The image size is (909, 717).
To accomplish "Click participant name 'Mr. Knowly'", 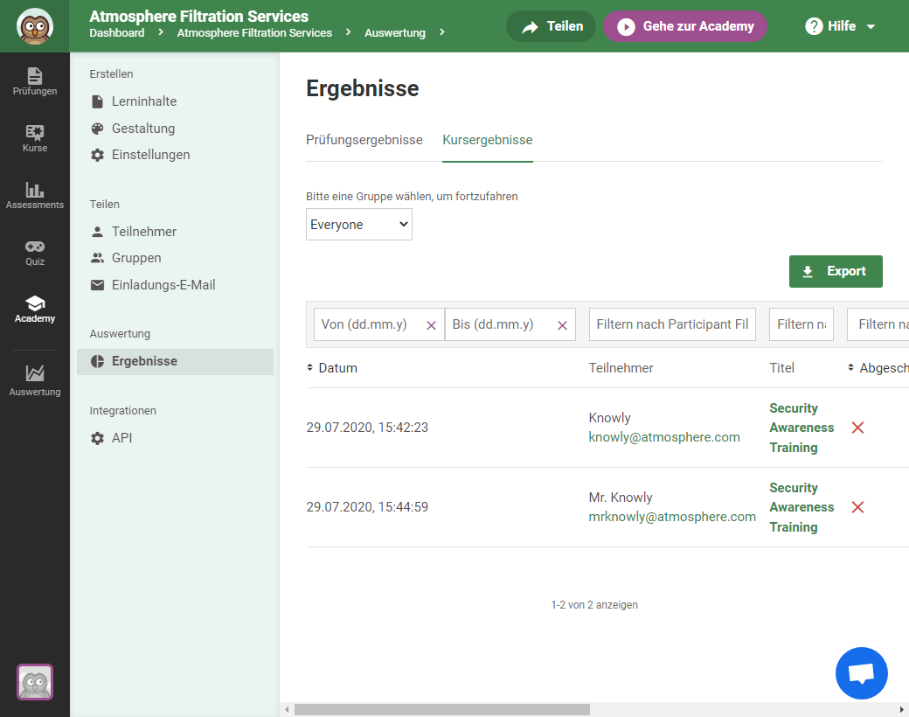I will coord(621,498).
